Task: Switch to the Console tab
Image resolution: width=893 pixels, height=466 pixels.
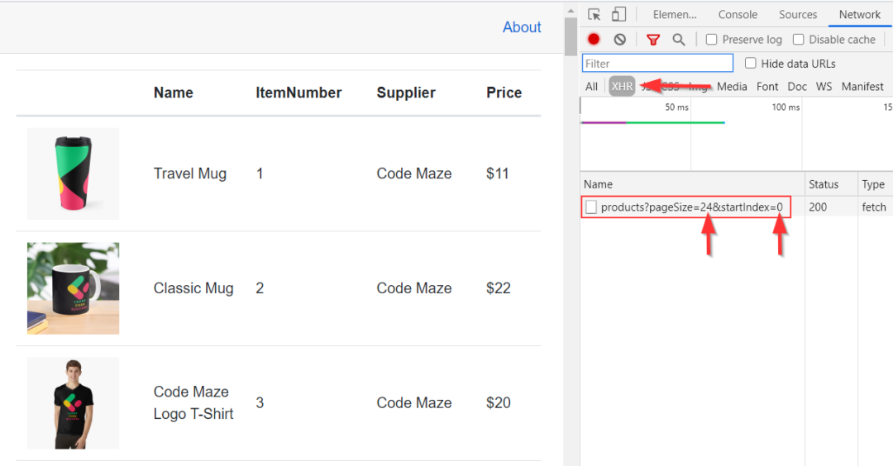Action: 738,15
